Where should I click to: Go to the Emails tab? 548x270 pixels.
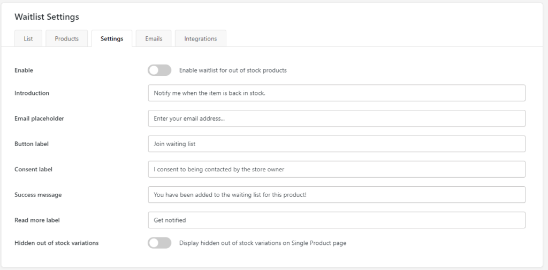click(x=154, y=38)
